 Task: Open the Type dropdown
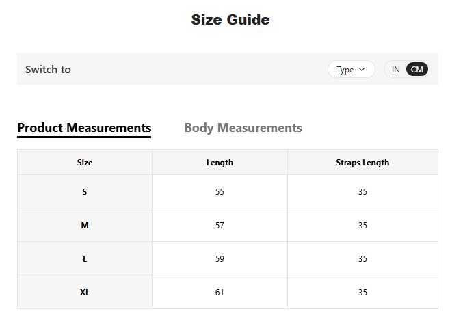pos(352,69)
